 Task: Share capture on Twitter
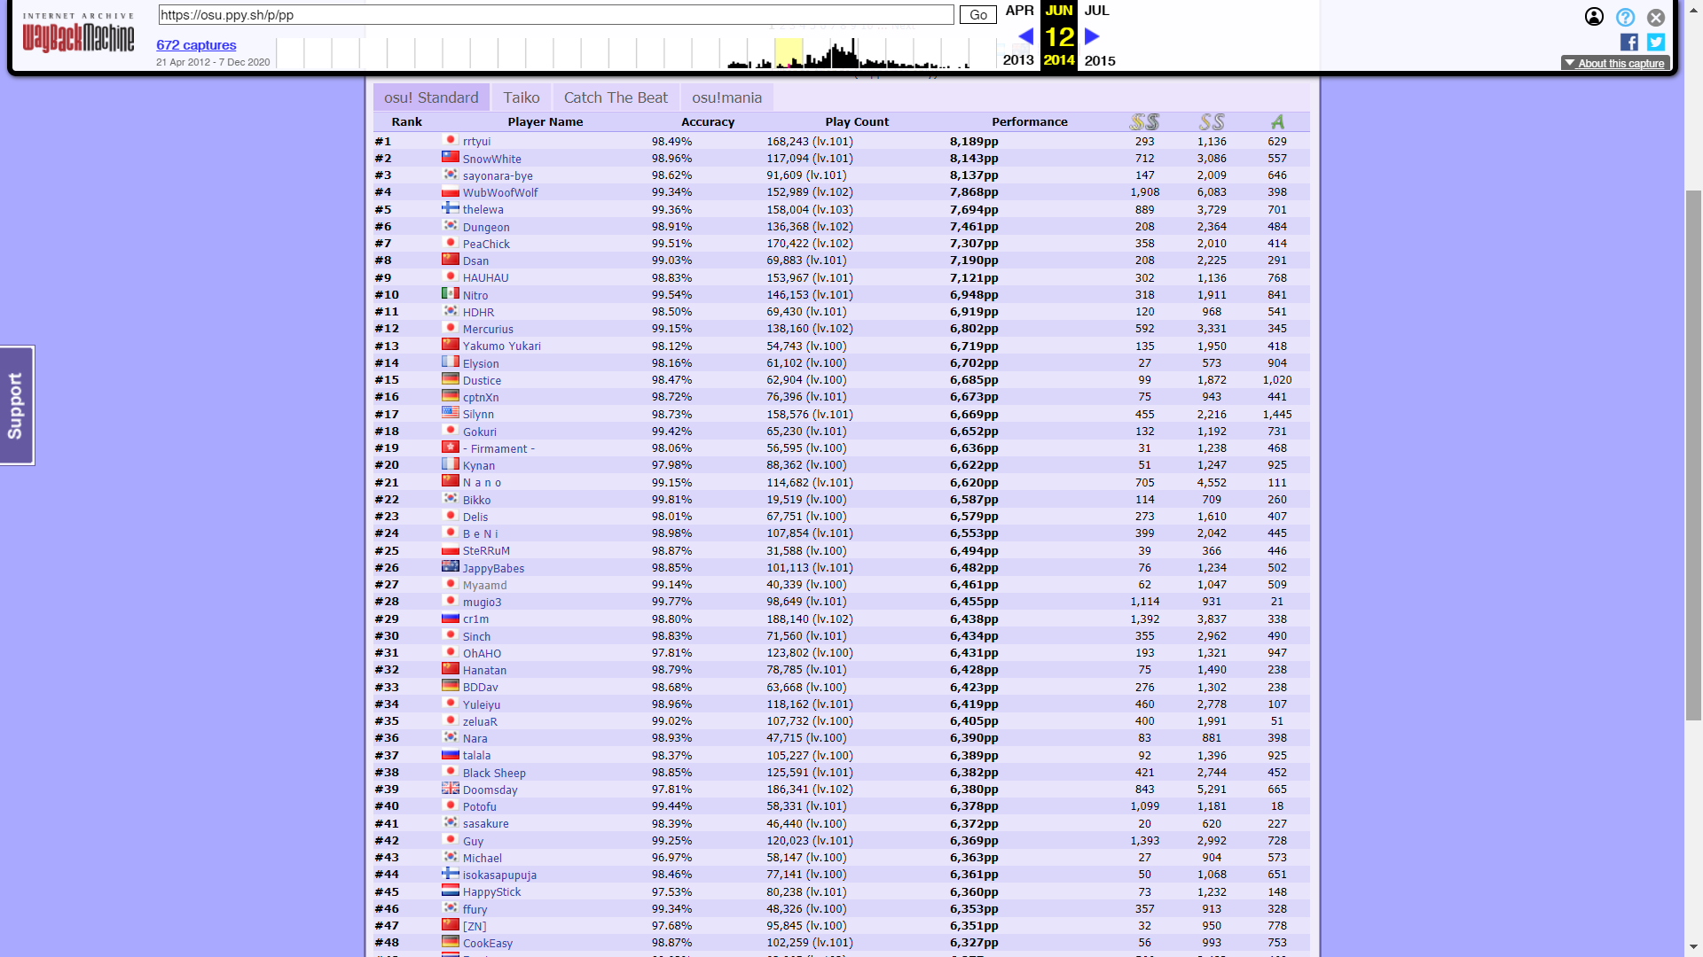tap(1656, 42)
